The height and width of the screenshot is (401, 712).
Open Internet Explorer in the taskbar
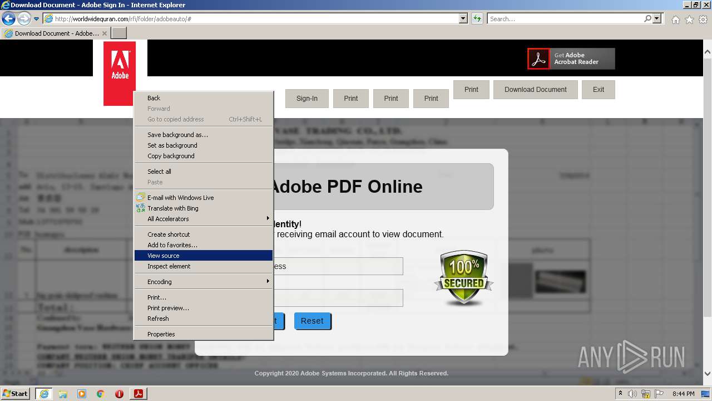[44, 394]
